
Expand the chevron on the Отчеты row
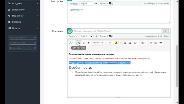pyautogui.click(x=37, y=28)
